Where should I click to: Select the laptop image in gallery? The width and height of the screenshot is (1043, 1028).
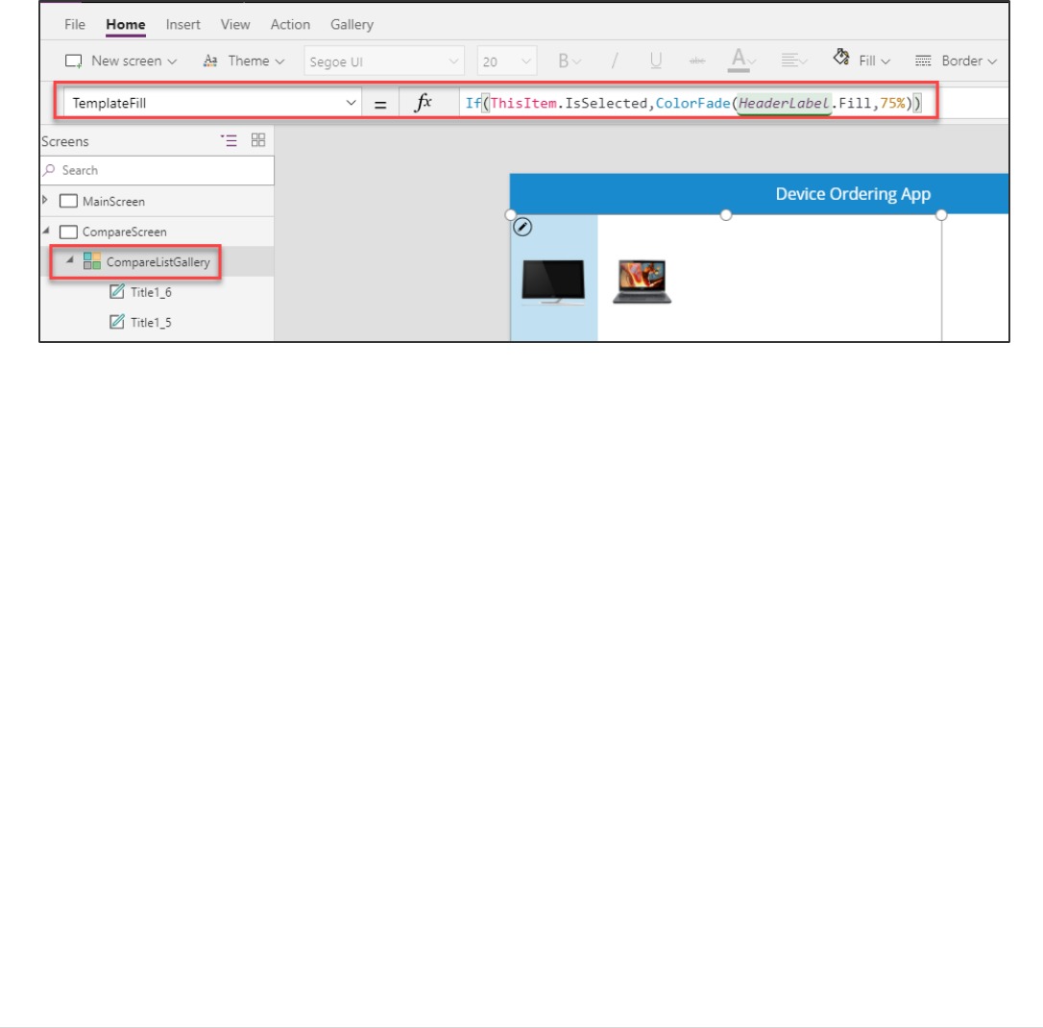(x=642, y=282)
